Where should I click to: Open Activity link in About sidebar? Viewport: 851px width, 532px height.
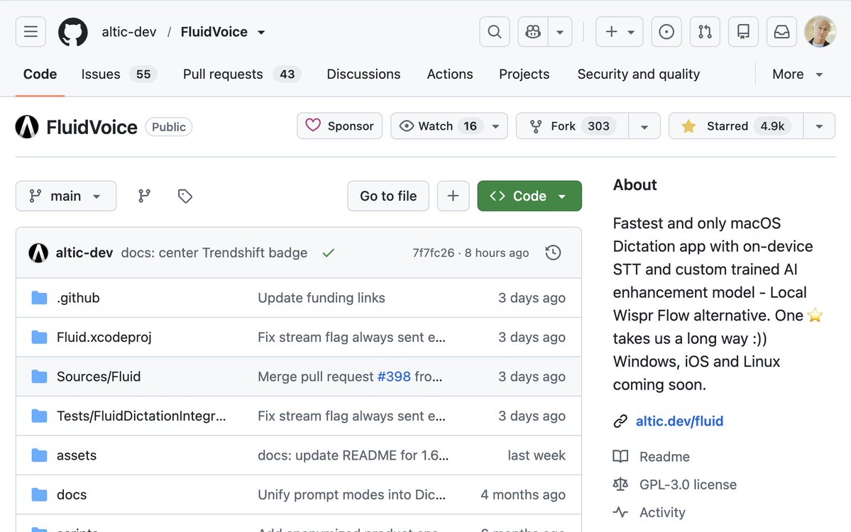[662, 512]
